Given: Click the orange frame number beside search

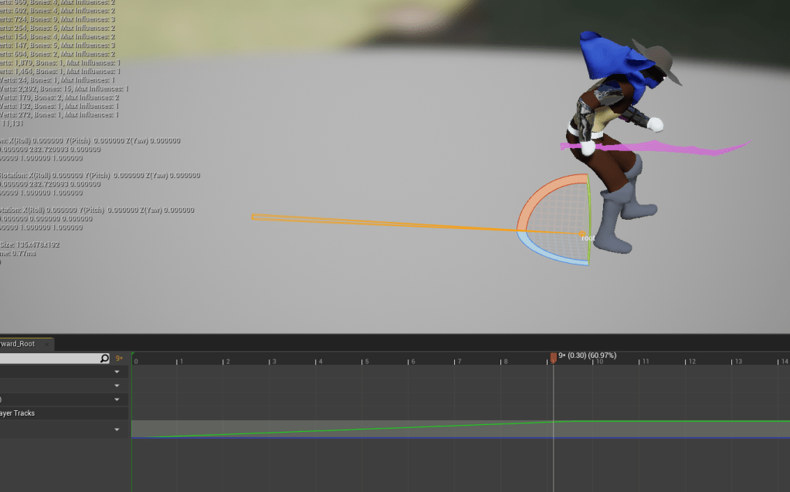Looking at the screenshot, I should click(119, 359).
